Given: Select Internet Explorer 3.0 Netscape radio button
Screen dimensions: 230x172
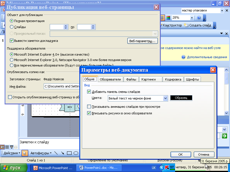Looking at the screenshot, I should pos(11,60).
